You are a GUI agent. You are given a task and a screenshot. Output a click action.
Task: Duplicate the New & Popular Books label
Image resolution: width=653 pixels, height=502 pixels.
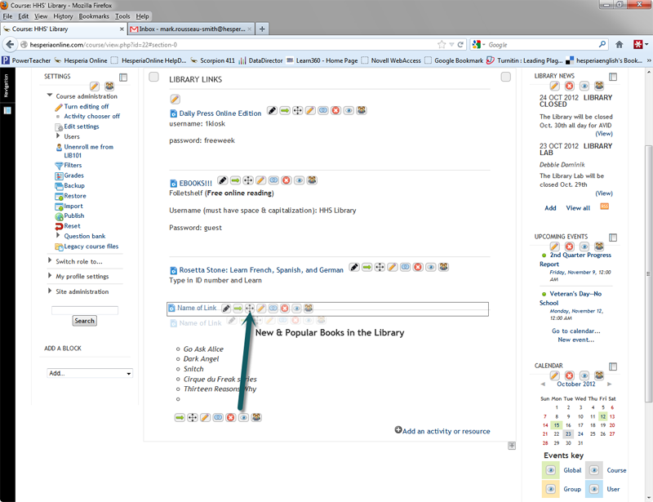pos(218,417)
